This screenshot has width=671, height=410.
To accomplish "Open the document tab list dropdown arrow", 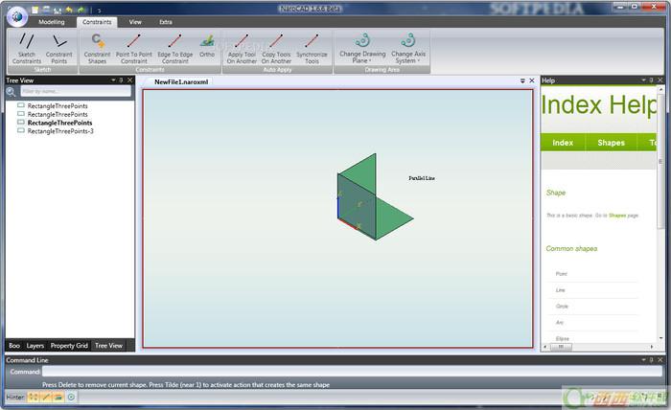I will pyautogui.click(x=522, y=80).
